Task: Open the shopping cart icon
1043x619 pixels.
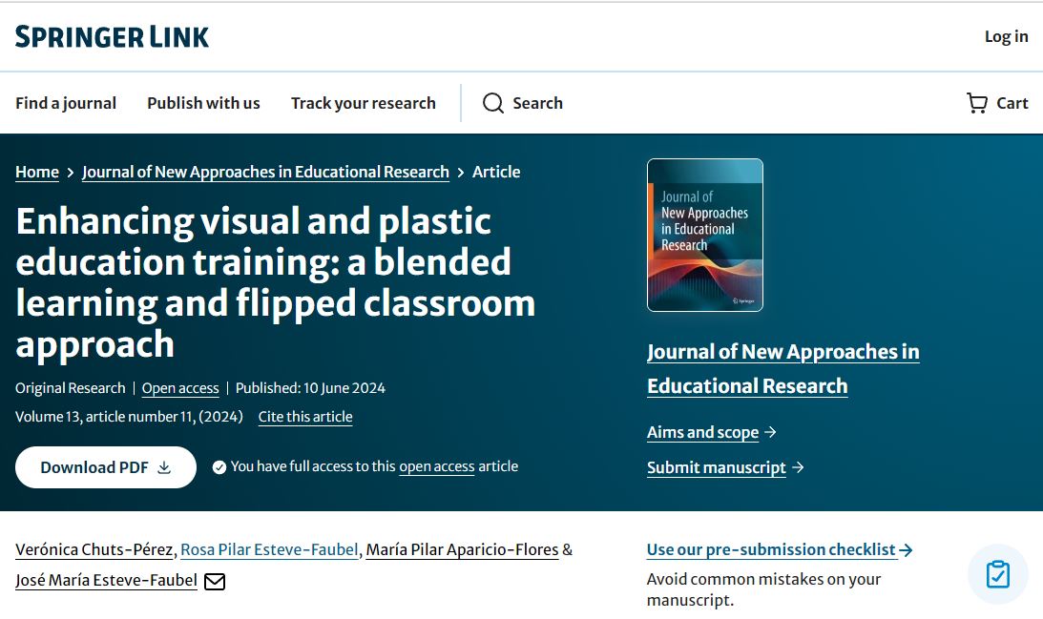Action: point(977,103)
